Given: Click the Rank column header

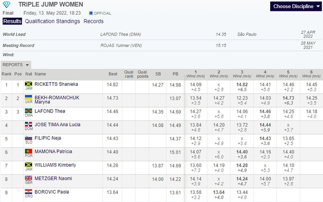Looking at the screenshot, I should pos(6,74).
